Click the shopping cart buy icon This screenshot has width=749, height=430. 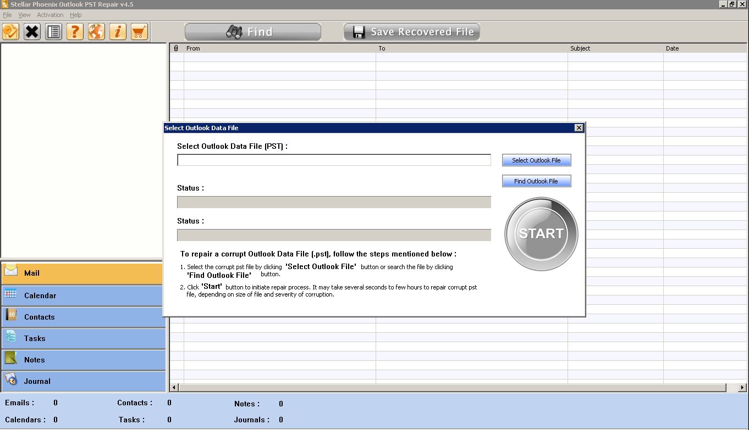click(139, 32)
